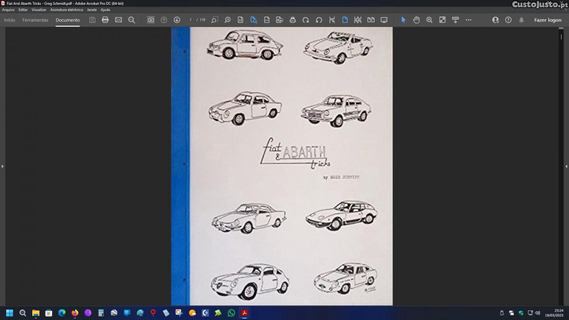The height and width of the screenshot is (320, 569).
Task: Expand the right tools pane arrow
Action: 566,166
